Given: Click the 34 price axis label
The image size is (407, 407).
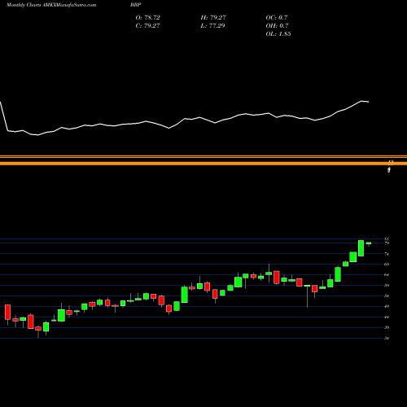Looking at the screenshot, I should [x=387, y=339].
